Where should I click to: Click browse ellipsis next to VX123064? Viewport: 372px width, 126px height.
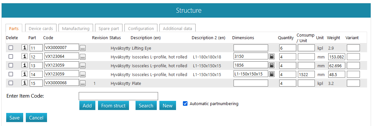coord(83,57)
